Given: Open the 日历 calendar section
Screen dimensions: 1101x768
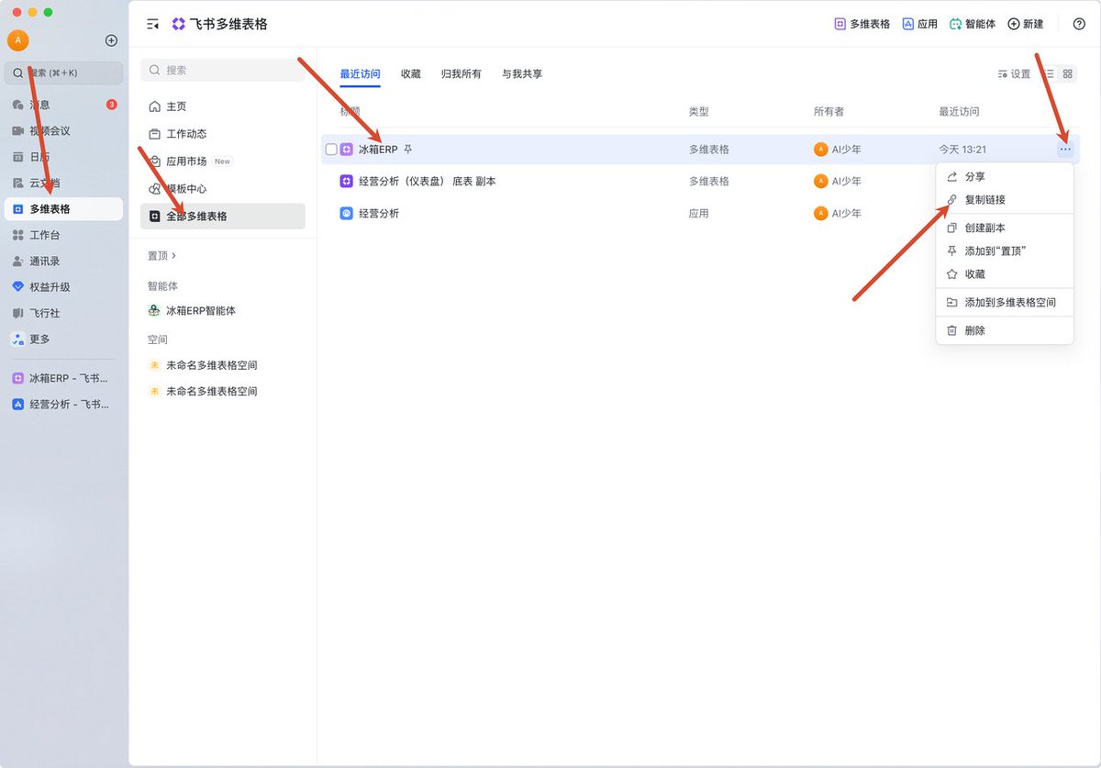Looking at the screenshot, I should tap(63, 157).
